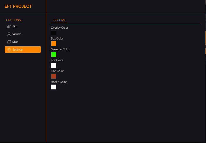
Task: Select the highlighted Settings menu item
Action: [23, 50]
